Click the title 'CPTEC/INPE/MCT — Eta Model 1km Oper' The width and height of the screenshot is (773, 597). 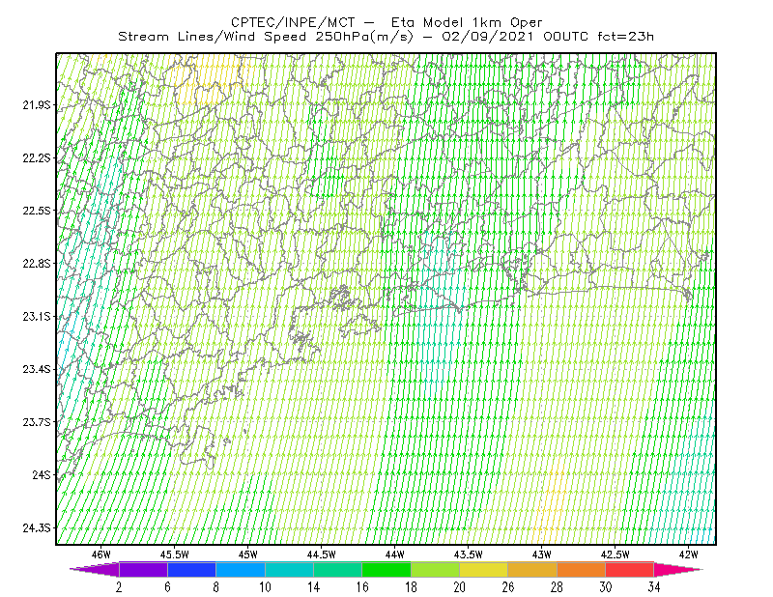[x=386, y=22]
